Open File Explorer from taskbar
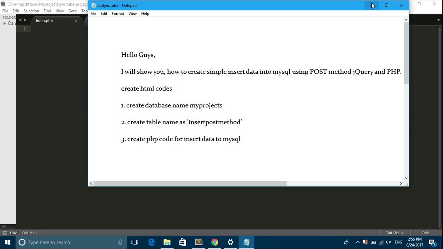 pos(167,242)
